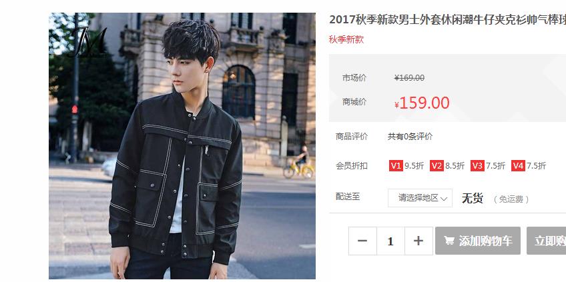Click the quantity input field showing 1
566x282 pixels.
390,241
